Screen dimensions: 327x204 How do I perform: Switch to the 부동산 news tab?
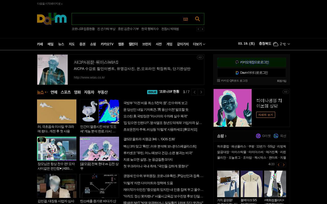tap(103, 92)
